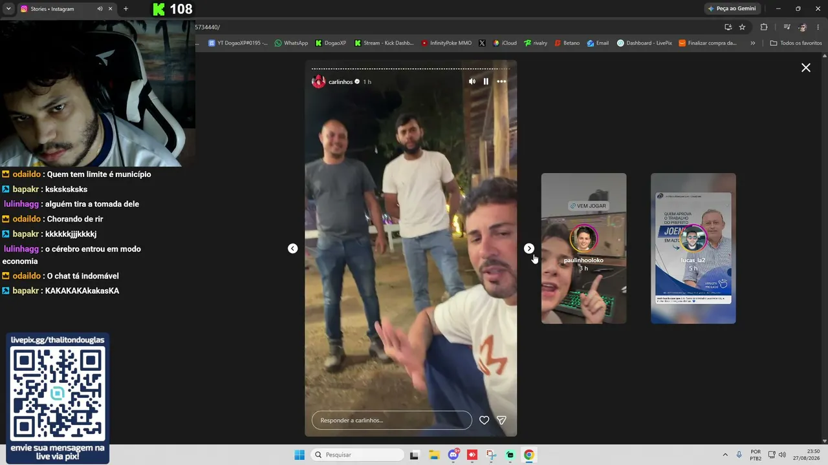Open the Email bookmark

(x=598, y=43)
